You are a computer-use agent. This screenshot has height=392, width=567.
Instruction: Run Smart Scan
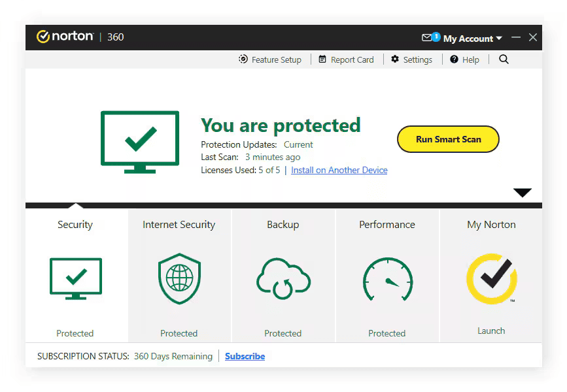point(448,139)
